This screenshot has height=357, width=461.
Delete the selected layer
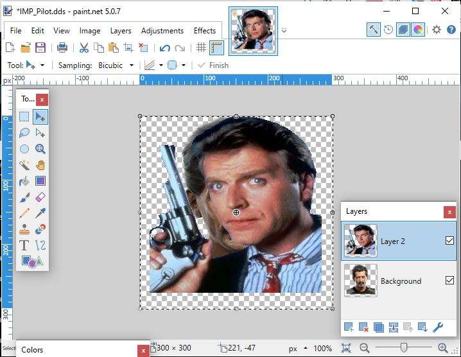coord(363,327)
